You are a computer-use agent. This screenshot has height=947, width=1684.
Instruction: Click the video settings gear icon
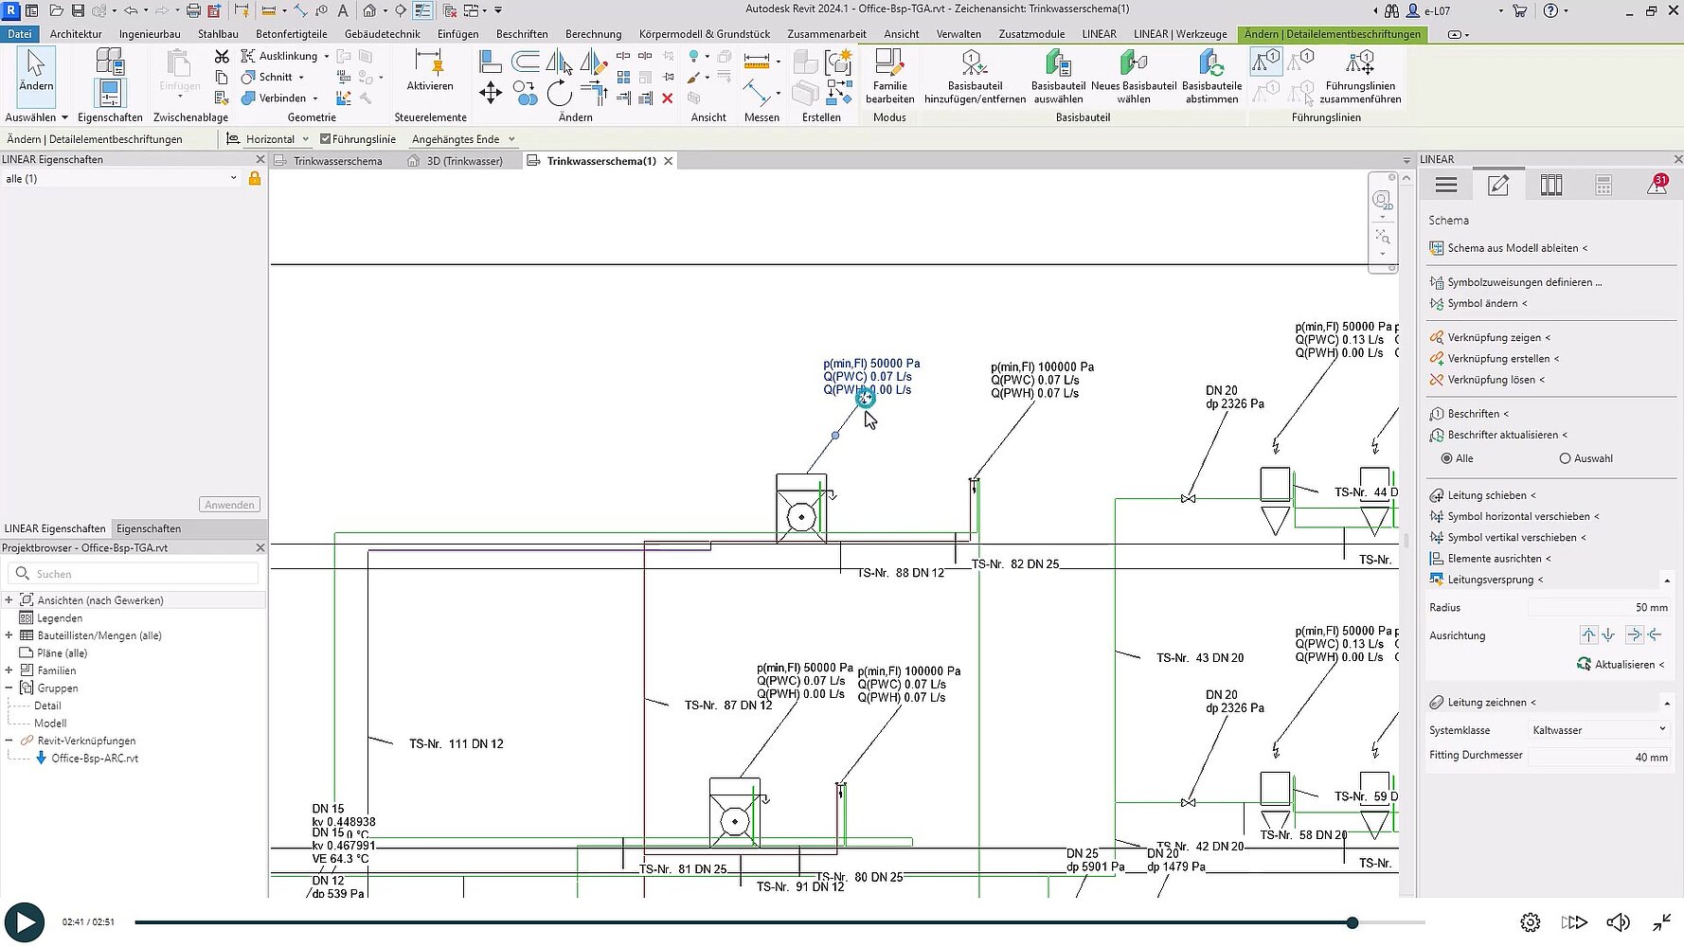click(1530, 922)
